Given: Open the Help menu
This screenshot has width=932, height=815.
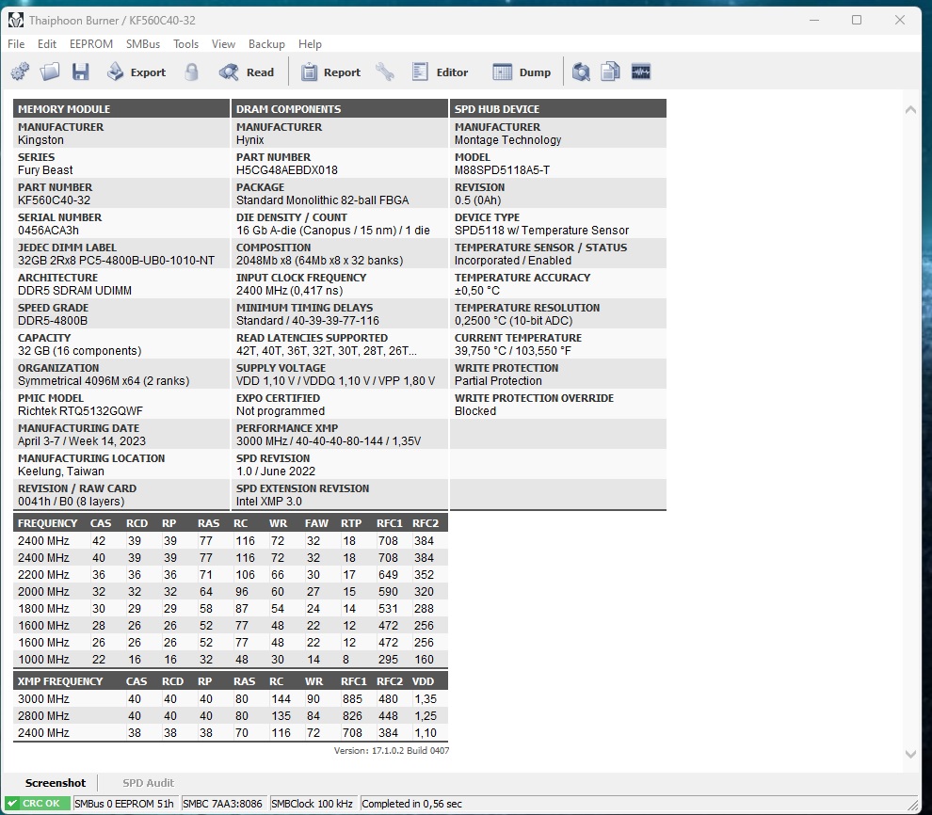Looking at the screenshot, I should [x=310, y=44].
